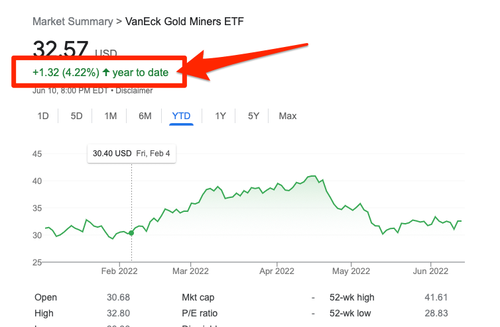Viewport: 500px width, 327px height.
Task: Click the YTD tab
Action: 181,116
